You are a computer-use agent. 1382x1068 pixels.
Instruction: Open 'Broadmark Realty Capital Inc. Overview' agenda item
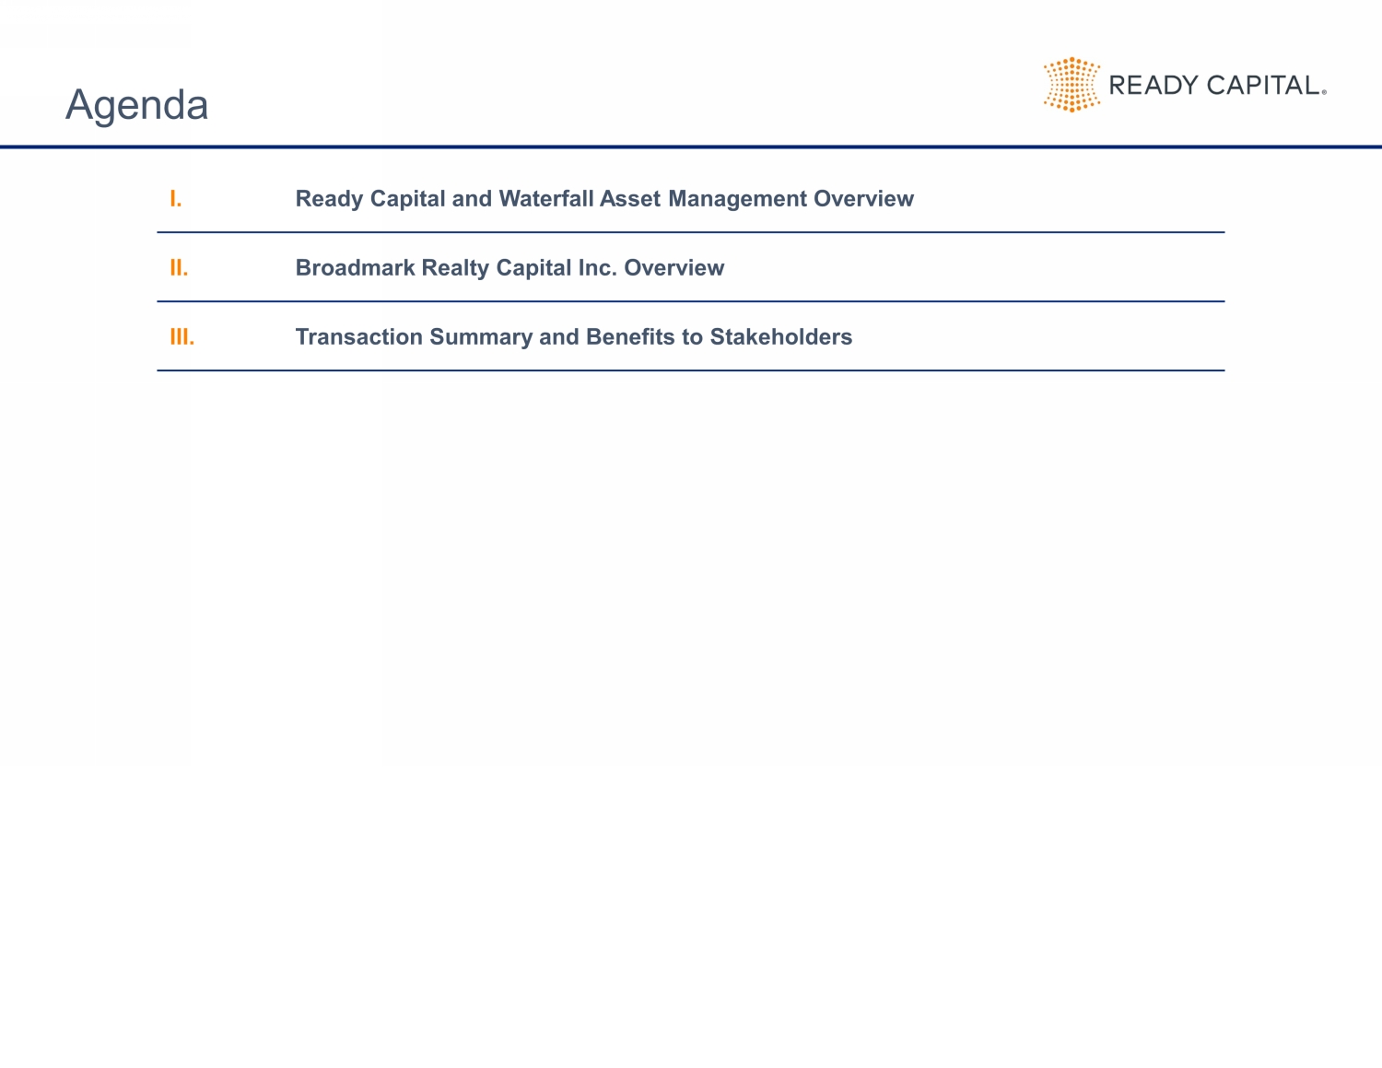tap(509, 268)
